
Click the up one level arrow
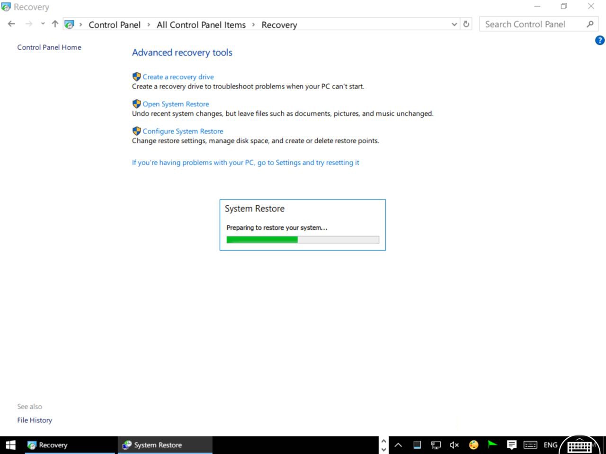point(55,24)
